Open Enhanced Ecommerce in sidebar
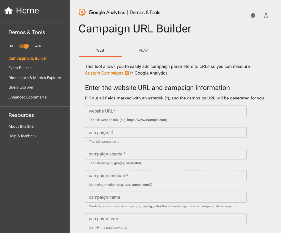Viewport: 281px width, 233px height. 27,97
